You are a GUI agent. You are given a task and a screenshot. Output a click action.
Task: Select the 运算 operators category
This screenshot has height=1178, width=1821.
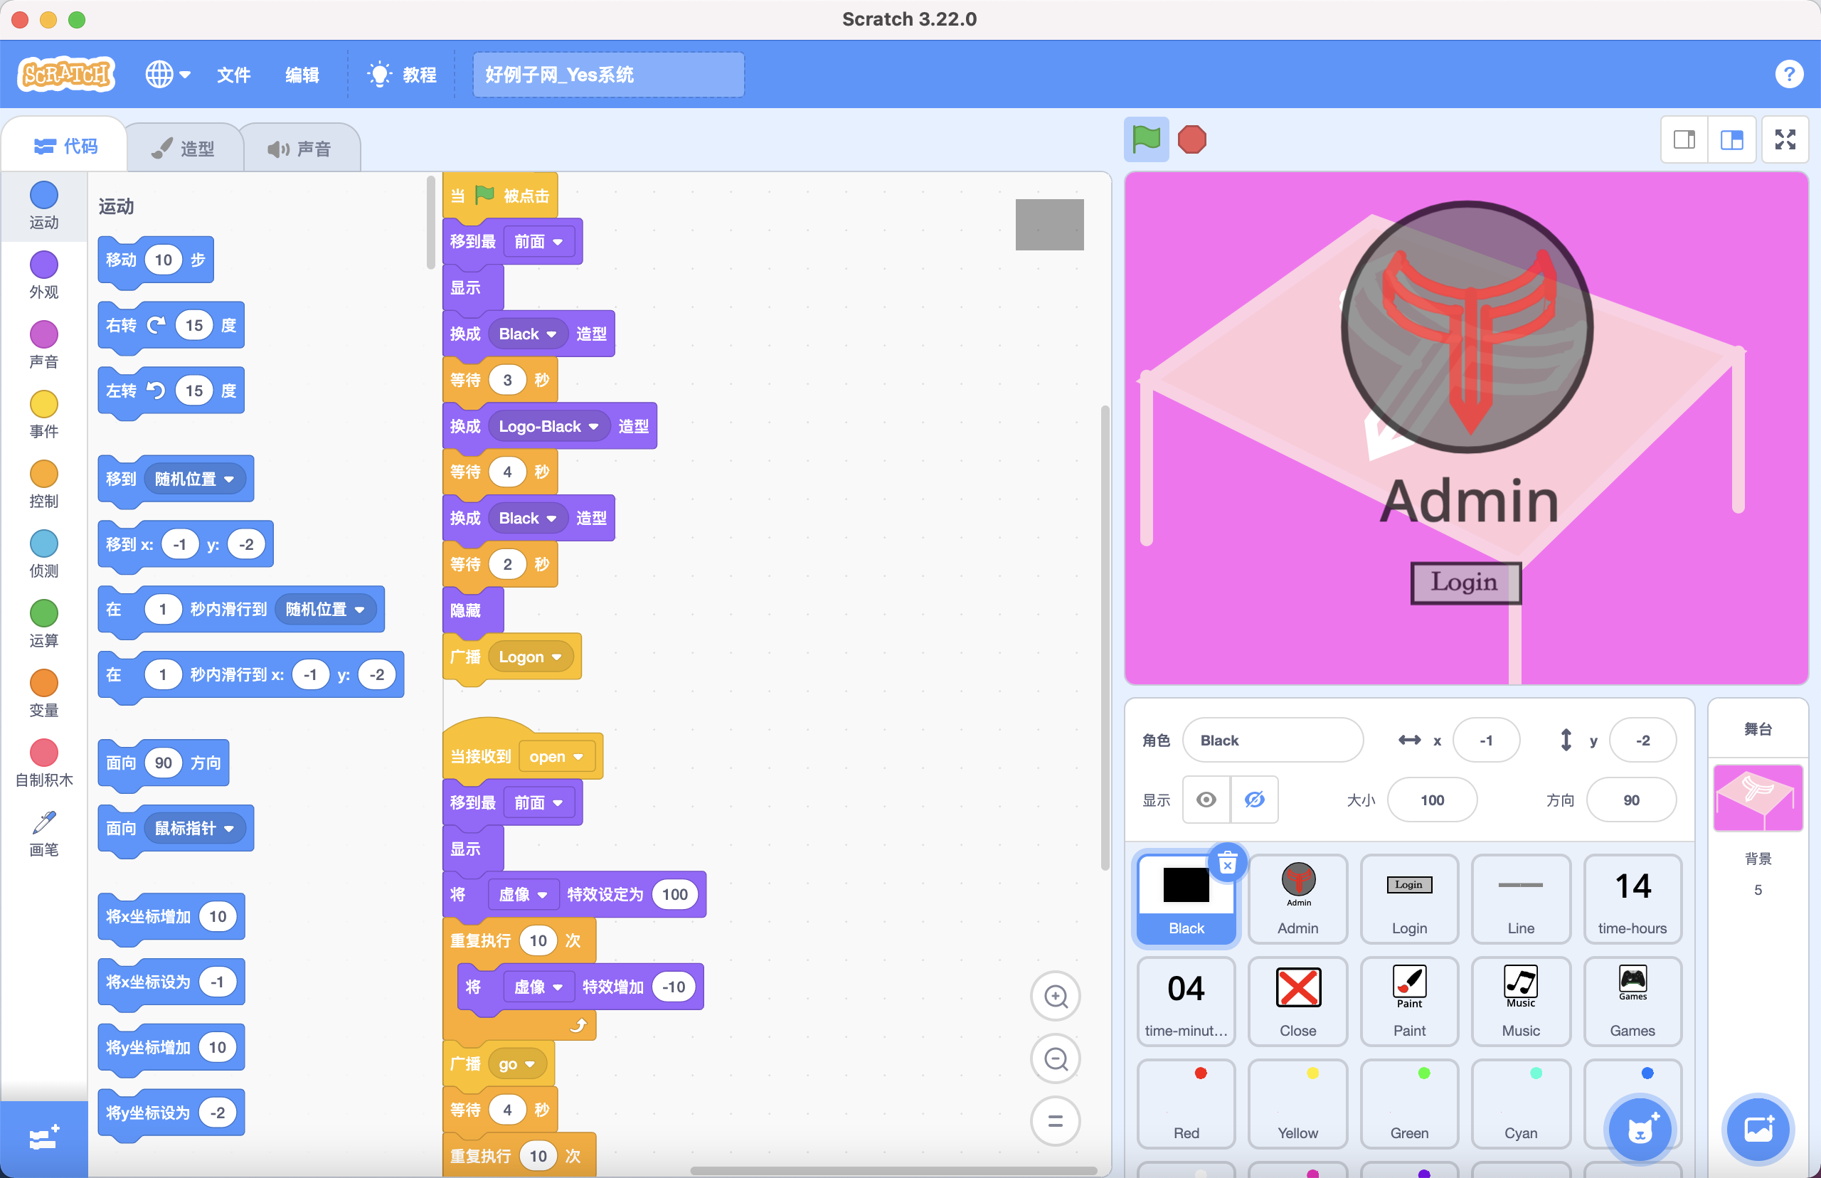click(43, 623)
